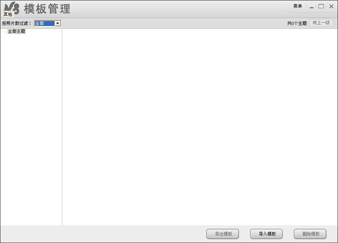
Task: Click the 导出模板 button
Action: [x=223, y=234]
